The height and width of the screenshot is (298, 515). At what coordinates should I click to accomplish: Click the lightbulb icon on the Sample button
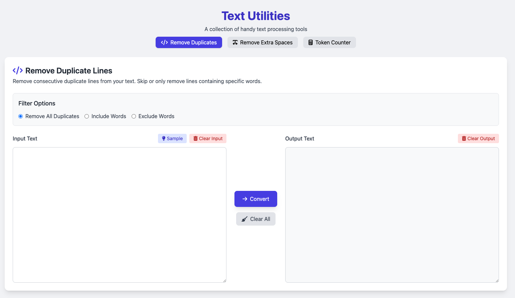click(164, 138)
